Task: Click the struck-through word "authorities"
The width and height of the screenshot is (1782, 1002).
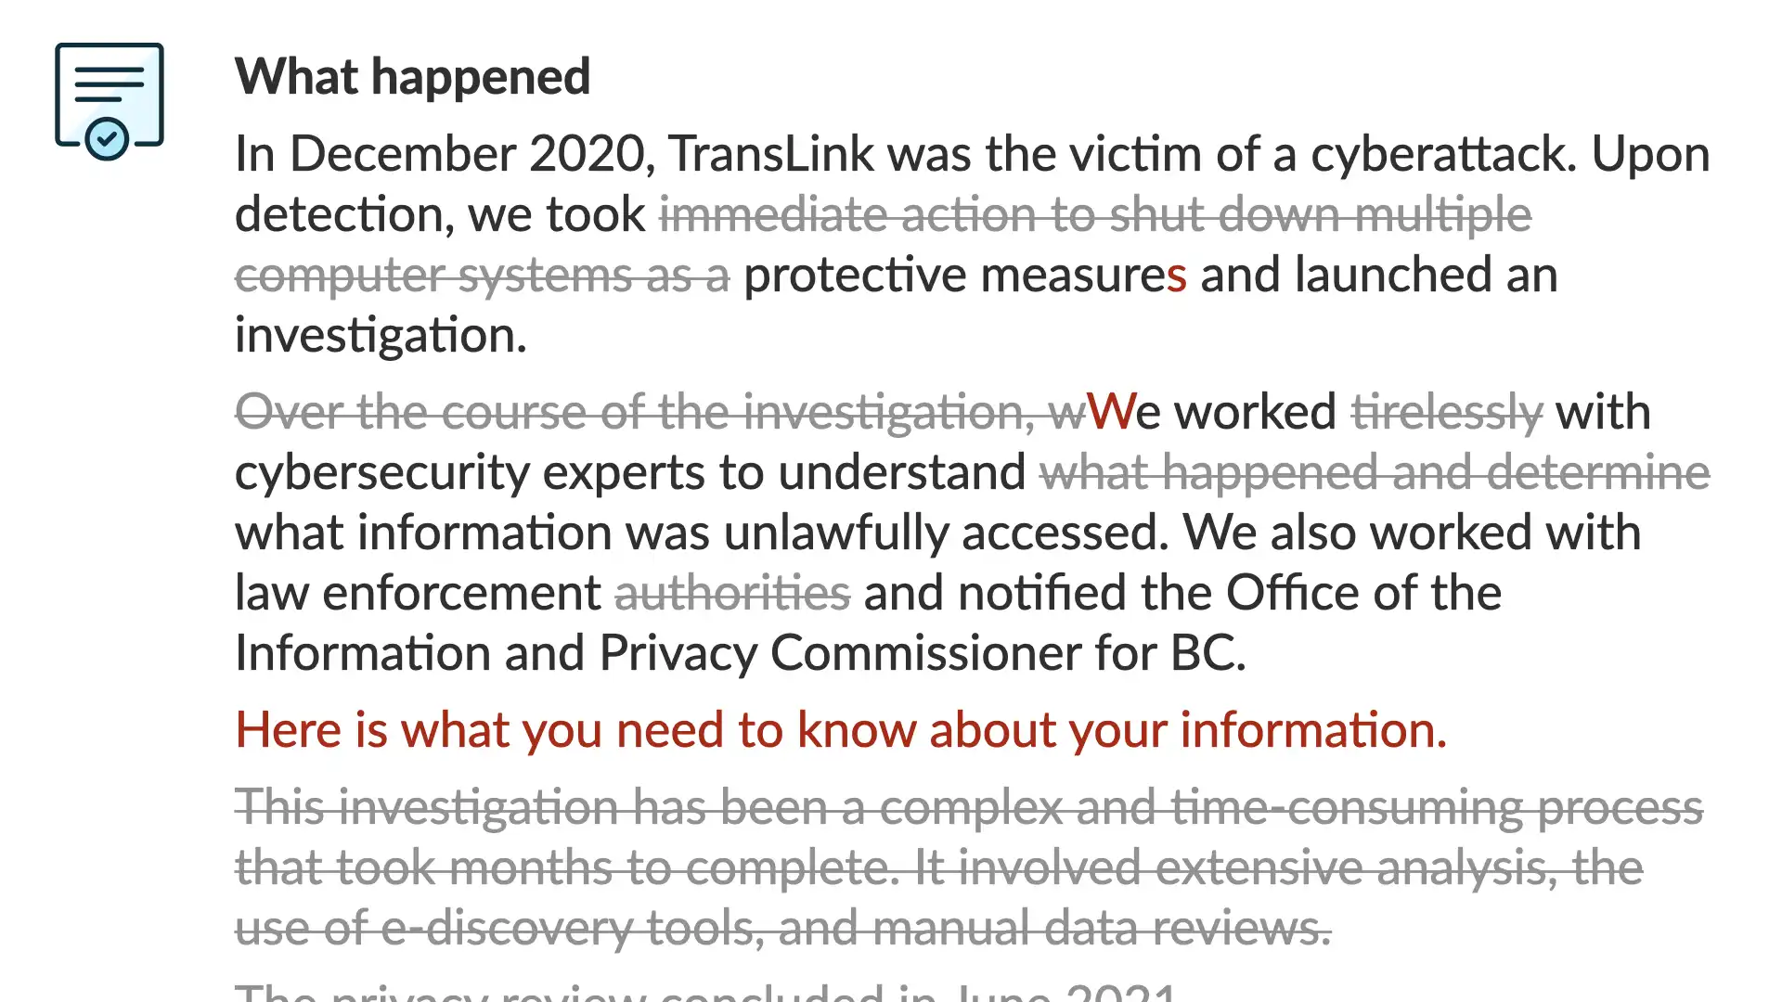Action: (732, 593)
